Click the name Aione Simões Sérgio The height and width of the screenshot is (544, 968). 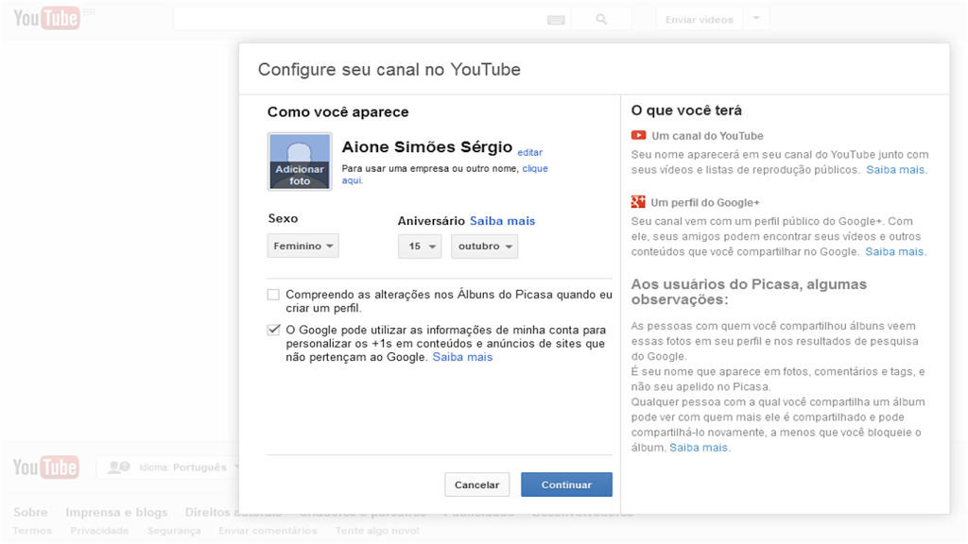pyautogui.click(x=427, y=146)
